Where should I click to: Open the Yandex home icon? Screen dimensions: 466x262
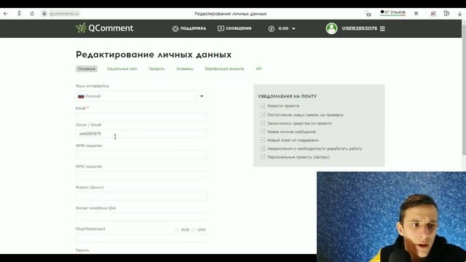click(19, 14)
